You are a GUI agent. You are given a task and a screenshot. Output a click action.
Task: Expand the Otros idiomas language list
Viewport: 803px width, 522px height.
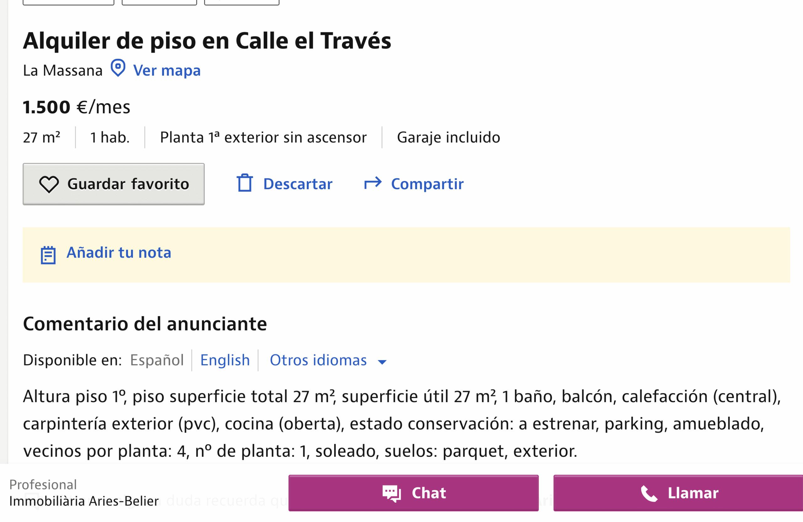[x=318, y=360]
